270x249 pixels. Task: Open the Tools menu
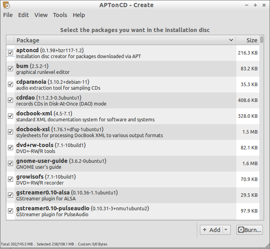click(x=60, y=15)
